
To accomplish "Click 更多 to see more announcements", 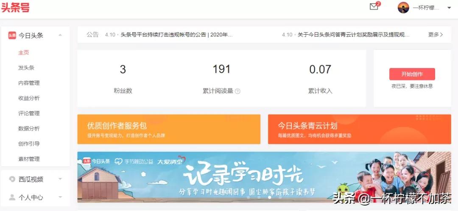I will click(x=436, y=35).
